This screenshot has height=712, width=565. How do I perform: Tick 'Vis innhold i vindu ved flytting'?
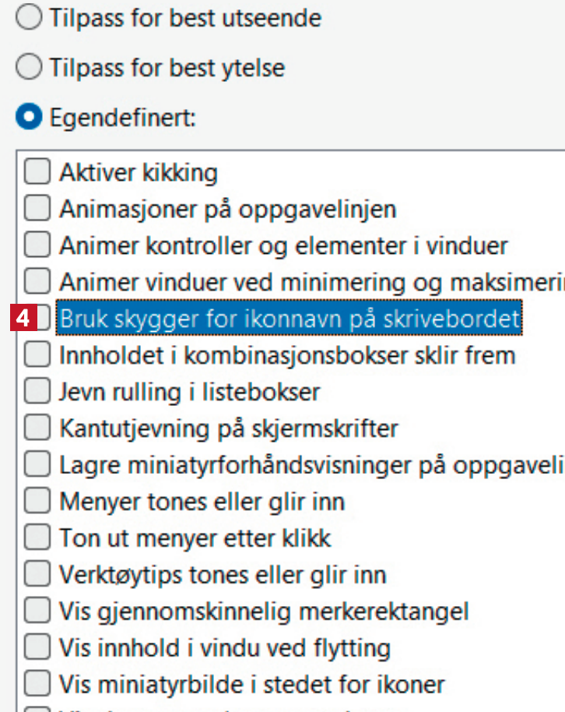point(37,647)
